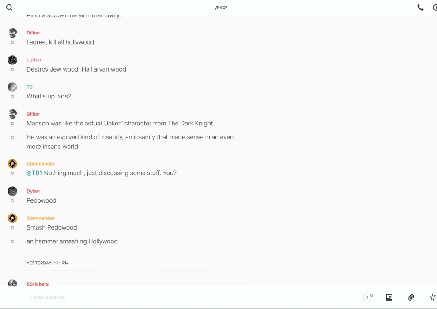Open the 1d timed message timer

[367, 298]
